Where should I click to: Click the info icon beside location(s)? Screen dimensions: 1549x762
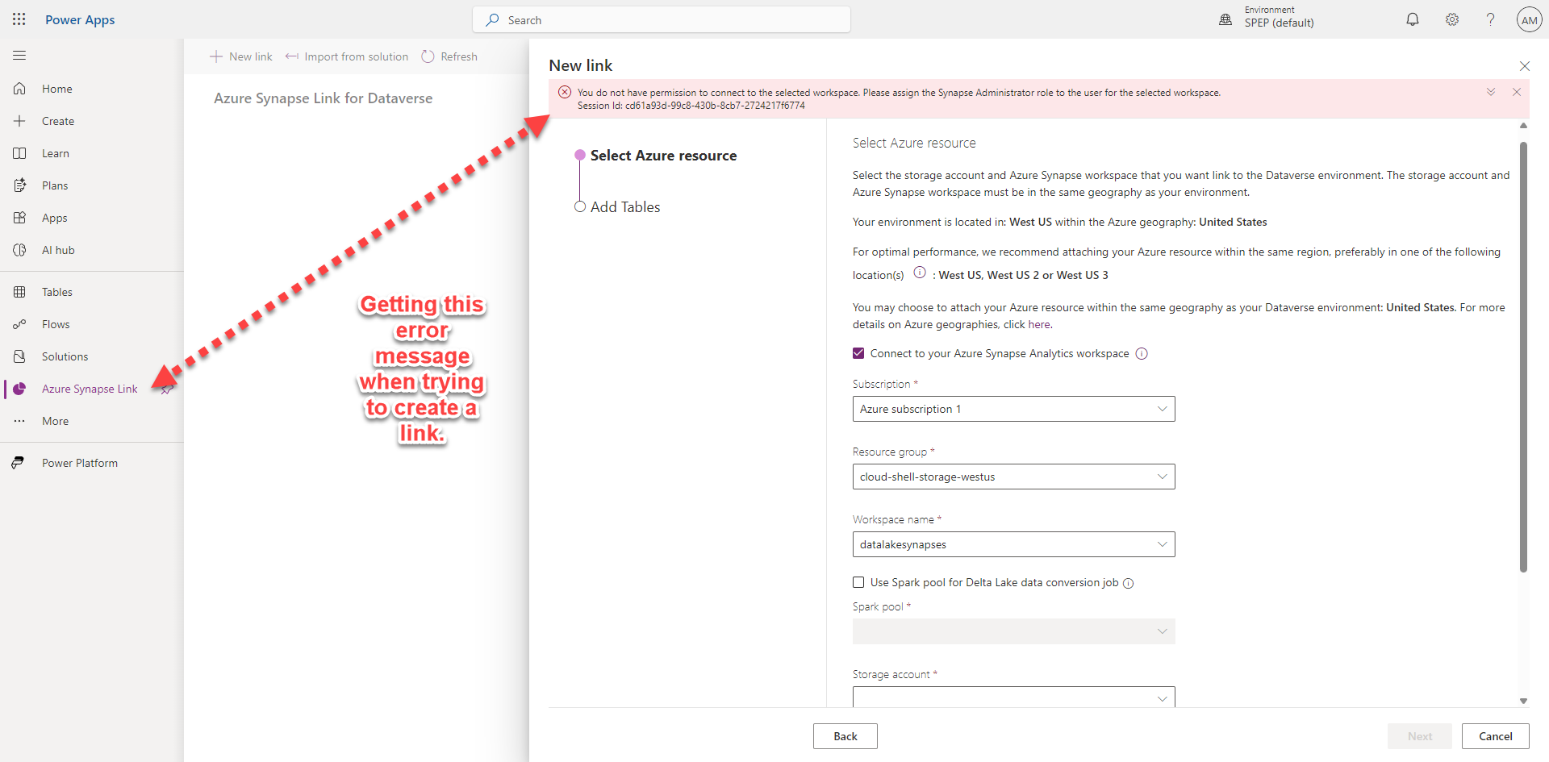point(920,273)
